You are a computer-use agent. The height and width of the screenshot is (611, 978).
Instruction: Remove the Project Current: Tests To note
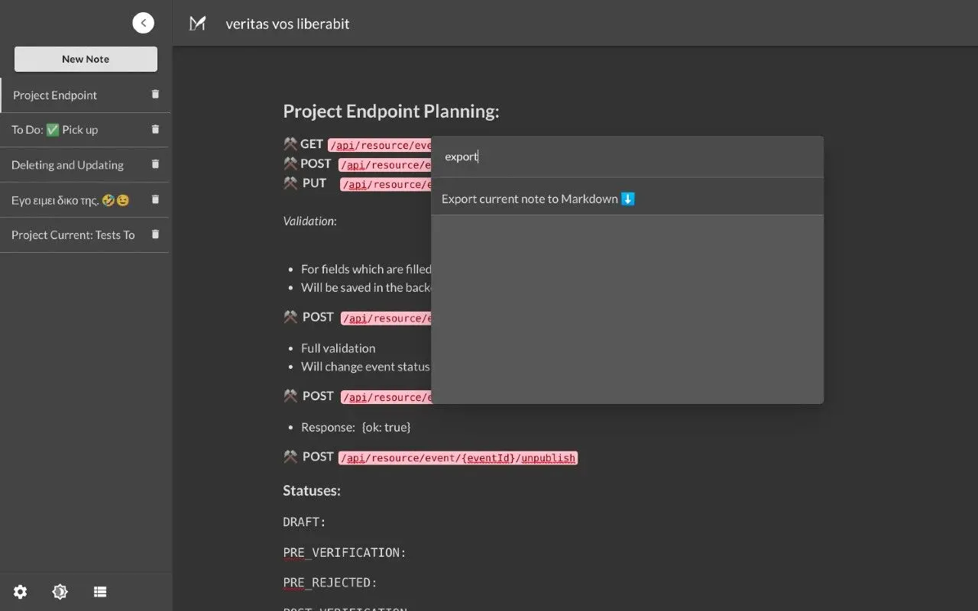(155, 234)
